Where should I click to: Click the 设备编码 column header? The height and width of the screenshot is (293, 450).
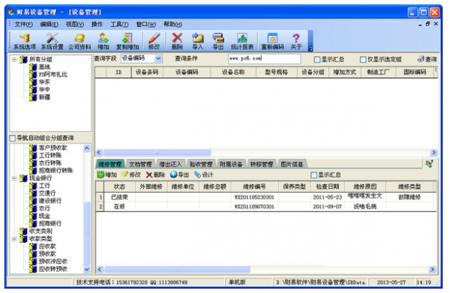tap(187, 72)
